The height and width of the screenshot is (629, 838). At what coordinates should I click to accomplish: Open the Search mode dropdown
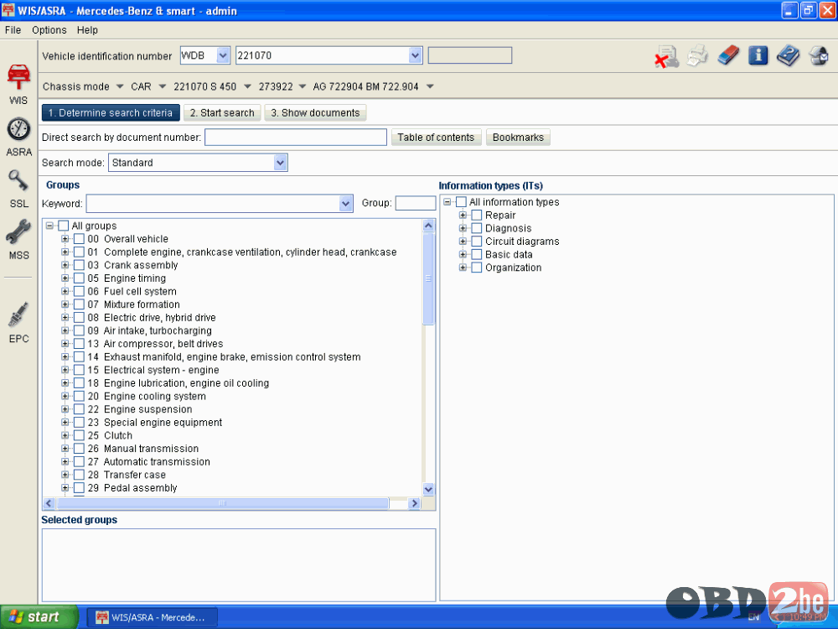tap(281, 163)
